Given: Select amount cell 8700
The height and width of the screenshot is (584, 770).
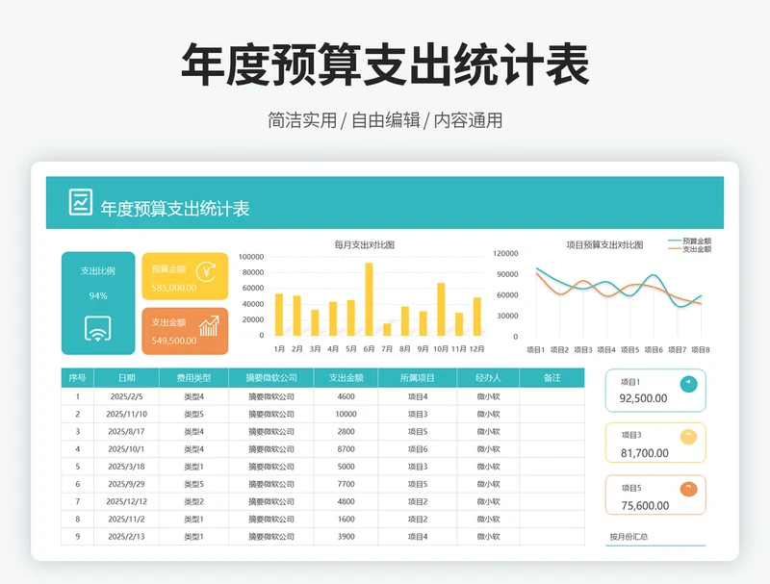Looking at the screenshot, I should click(x=346, y=449).
